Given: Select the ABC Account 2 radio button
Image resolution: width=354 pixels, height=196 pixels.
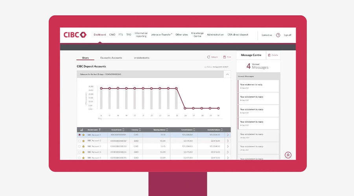Looking at the screenshot, I should pos(79,141).
